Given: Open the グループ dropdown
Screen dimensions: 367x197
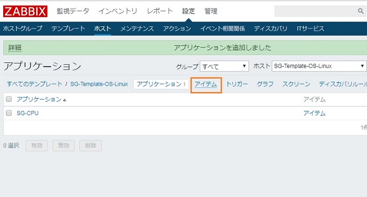Looking at the screenshot, I should (x=224, y=66).
